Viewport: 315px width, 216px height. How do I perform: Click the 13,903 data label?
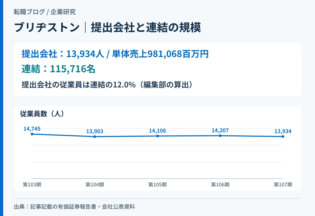coord(95,131)
